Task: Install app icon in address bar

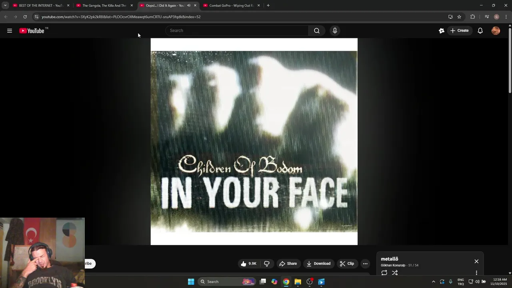Action: [450, 17]
